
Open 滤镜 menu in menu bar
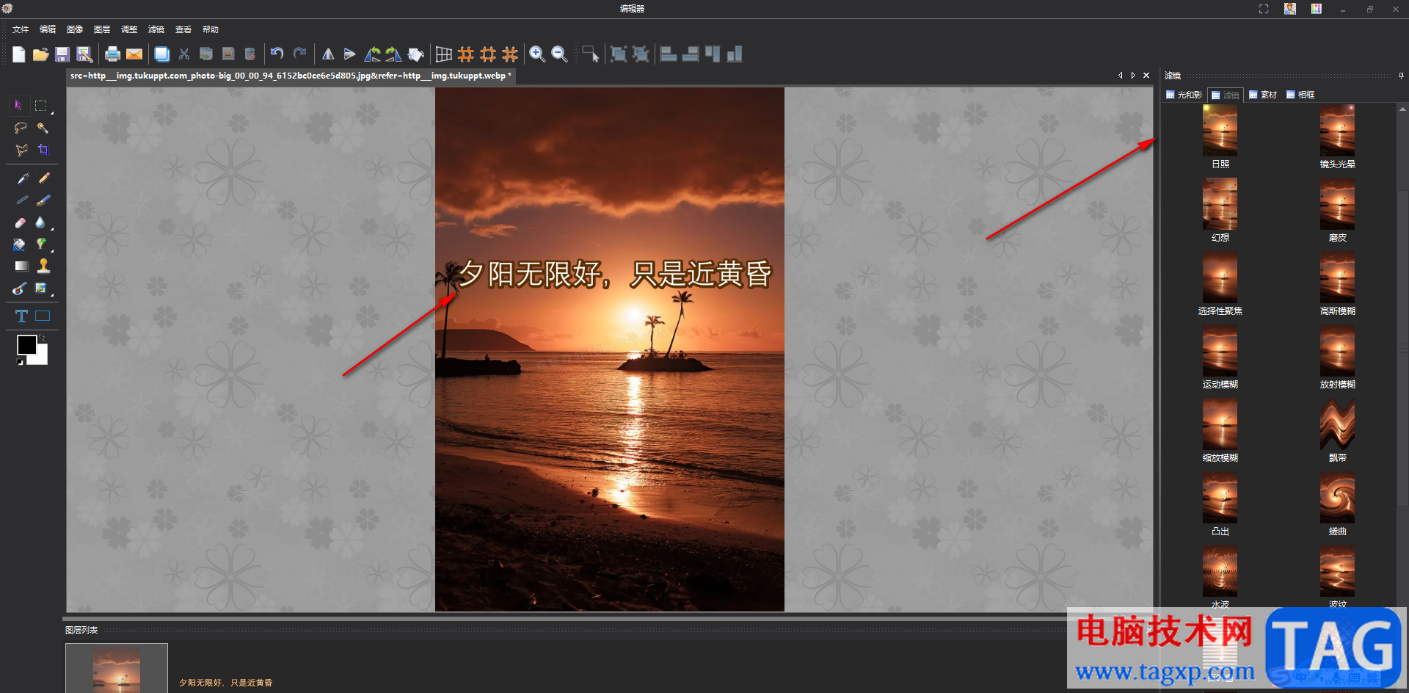pos(156,29)
